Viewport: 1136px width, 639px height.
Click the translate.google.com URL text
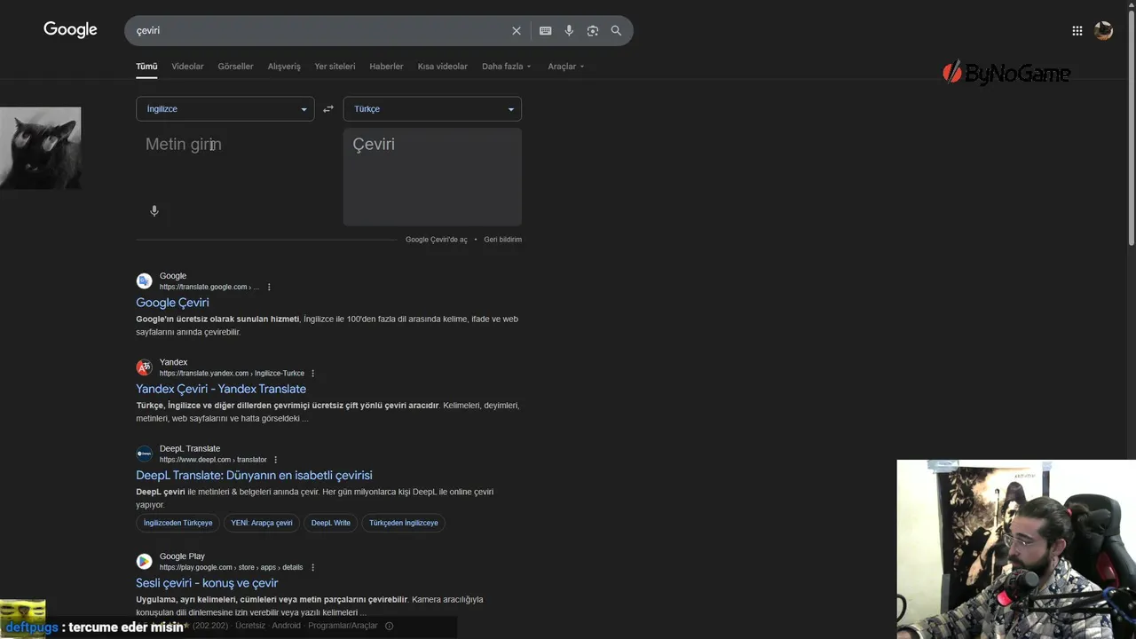(209, 288)
